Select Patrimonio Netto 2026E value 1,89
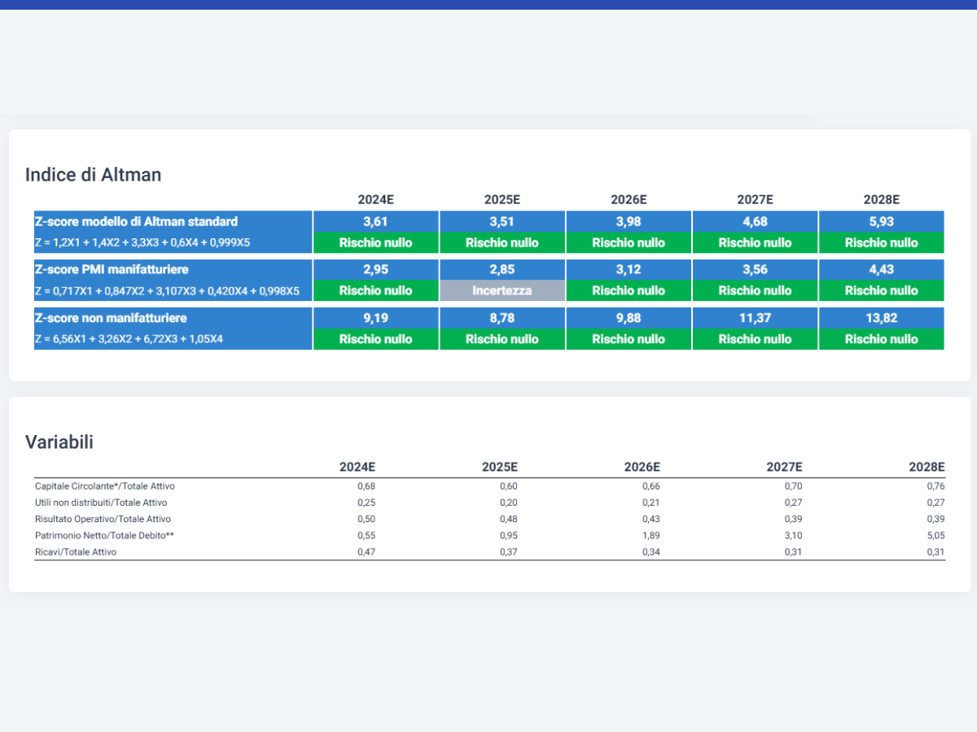Viewport: 977px width, 732px height. point(651,535)
